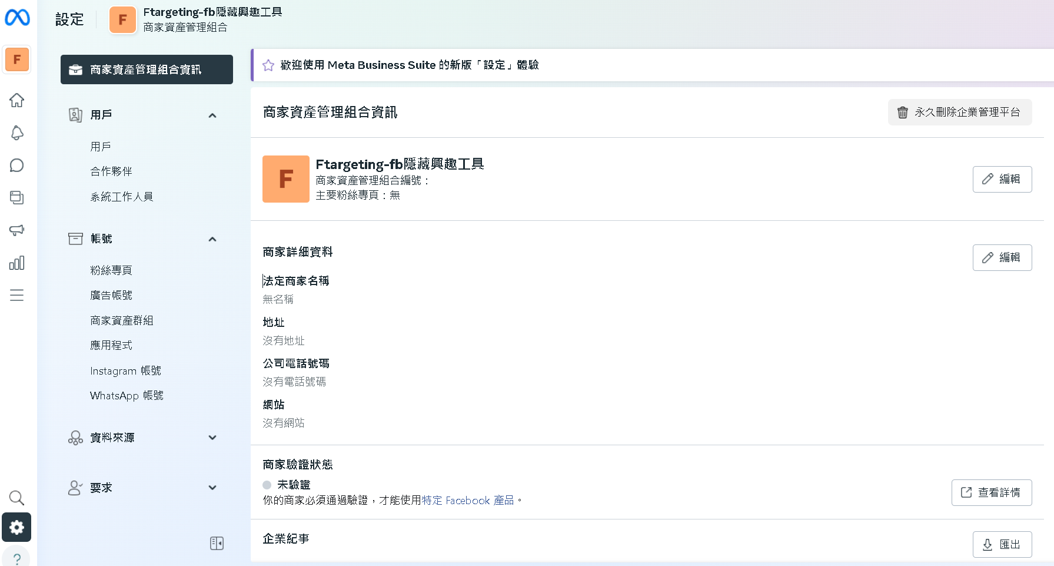
Task: Click the 沒有網站 value text
Action: [284, 423]
